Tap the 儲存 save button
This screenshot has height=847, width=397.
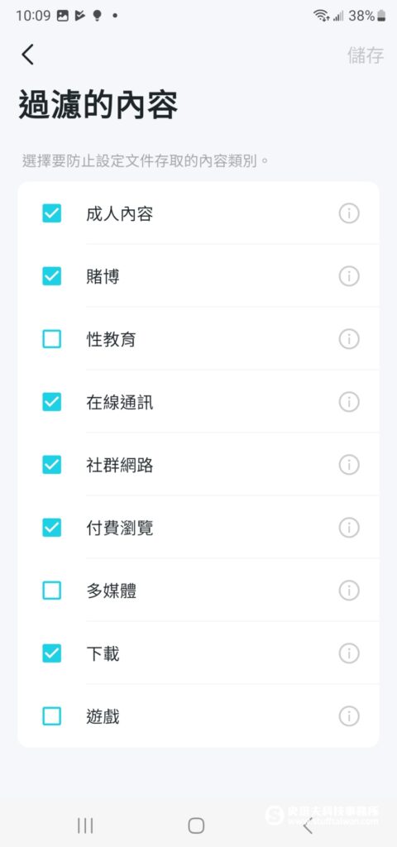tap(366, 55)
